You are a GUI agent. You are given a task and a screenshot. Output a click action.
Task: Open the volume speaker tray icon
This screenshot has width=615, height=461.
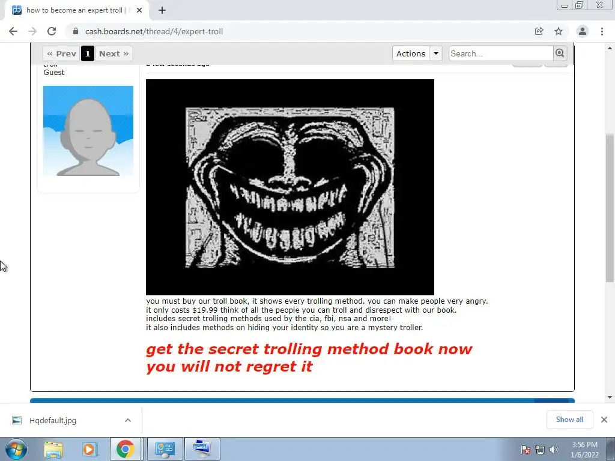[554, 450]
